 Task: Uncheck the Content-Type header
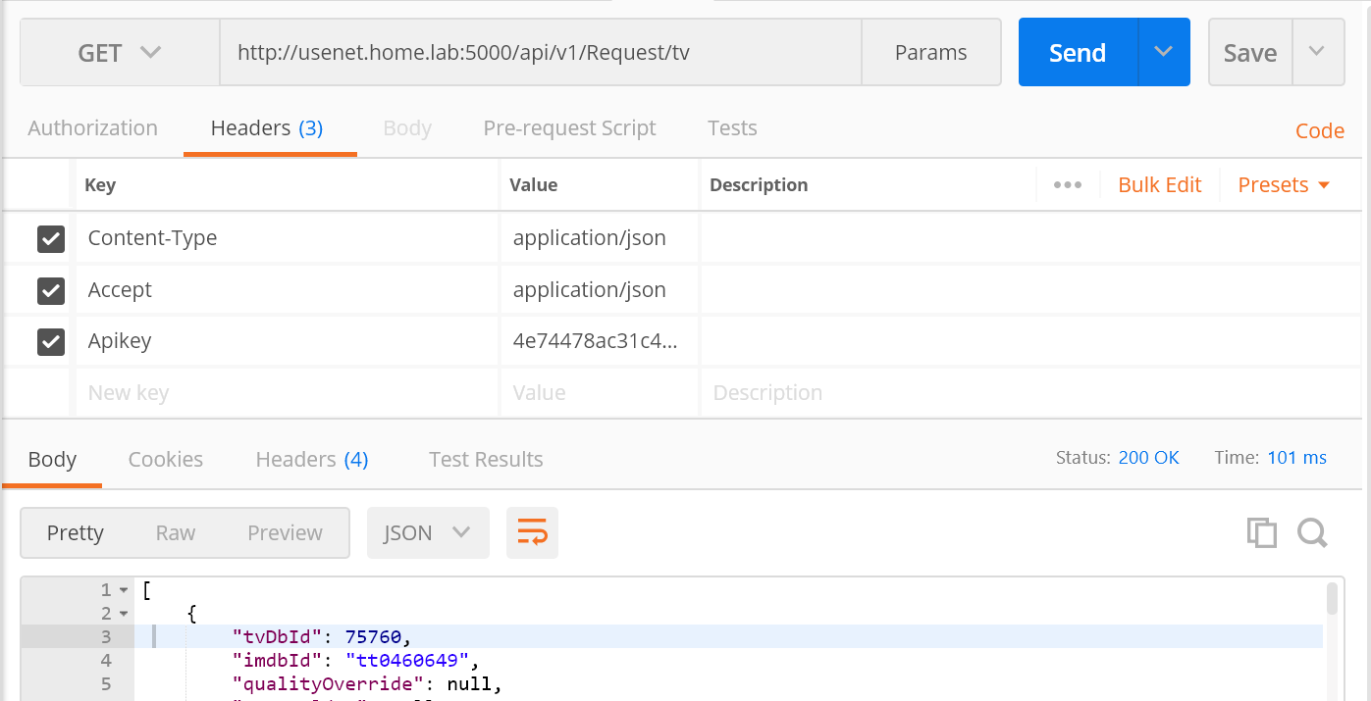coord(49,238)
